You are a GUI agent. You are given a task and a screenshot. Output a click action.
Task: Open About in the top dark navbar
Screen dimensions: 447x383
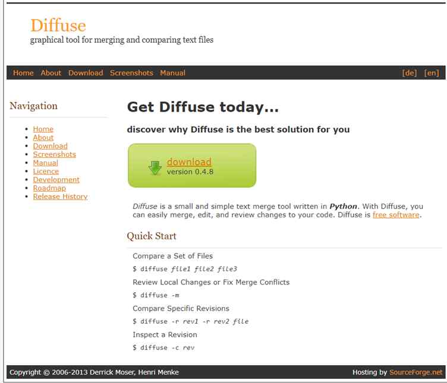(51, 73)
